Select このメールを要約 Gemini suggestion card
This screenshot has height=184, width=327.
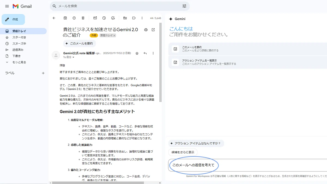point(247,49)
